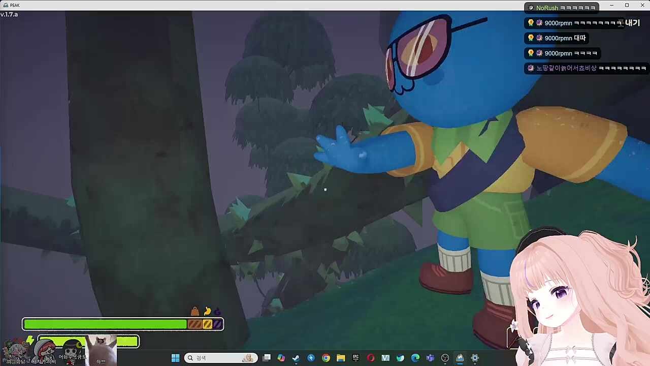This screenshot has width=650, height=366.
Task: Open the teal bird app on taskbar
Action: (x=400, y=358)
